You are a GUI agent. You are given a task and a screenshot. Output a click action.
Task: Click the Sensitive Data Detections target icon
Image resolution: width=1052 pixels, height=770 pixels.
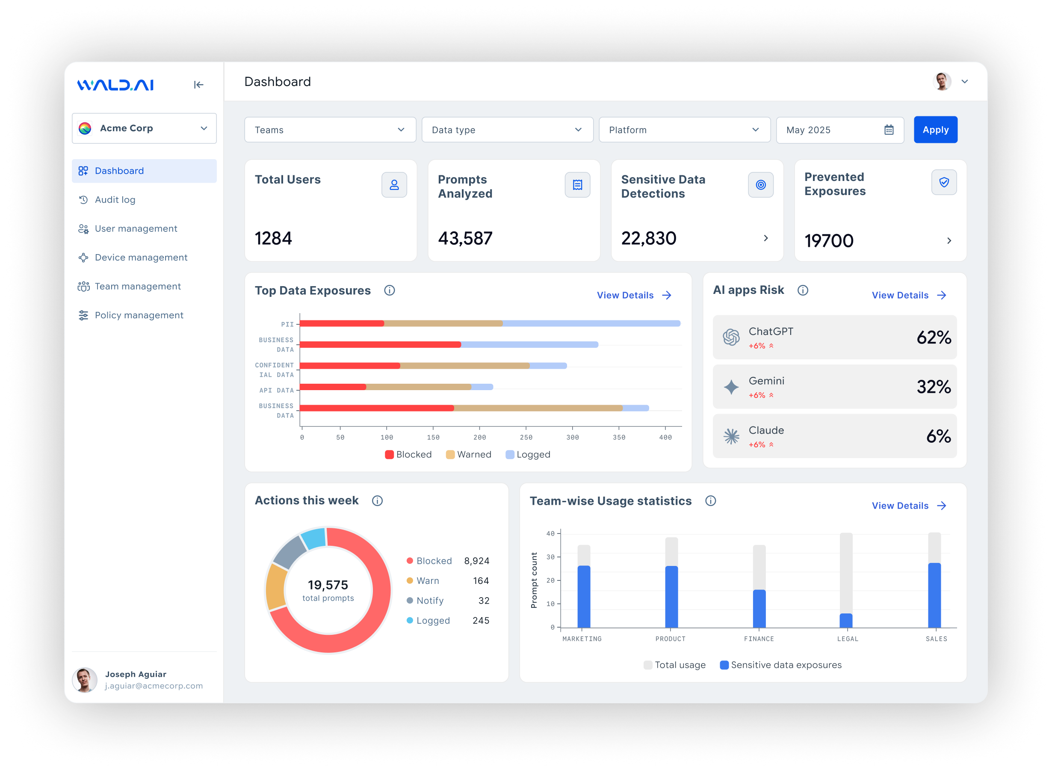pyautogui.click(x=761, y=184)
